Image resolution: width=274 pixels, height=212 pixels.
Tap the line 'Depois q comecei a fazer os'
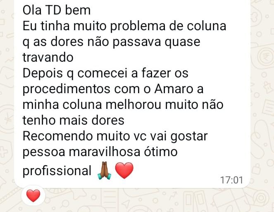[x=105, y=73]
